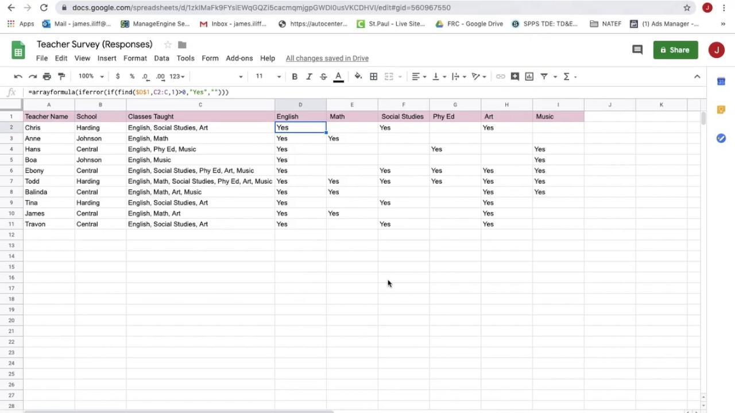Open the font size dropdown
This screenshot has height=413, width=735.
tap(268, 76)
